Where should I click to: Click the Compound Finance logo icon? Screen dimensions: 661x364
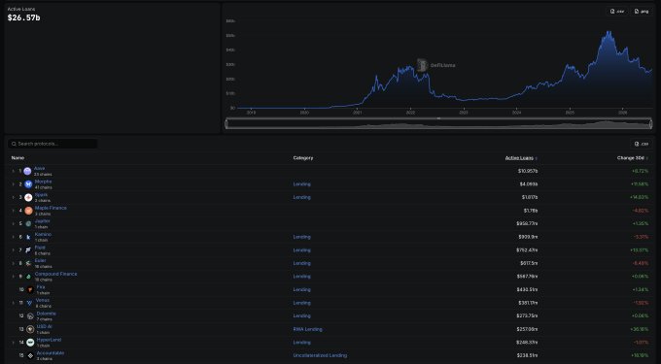click(x=28, y=277)
